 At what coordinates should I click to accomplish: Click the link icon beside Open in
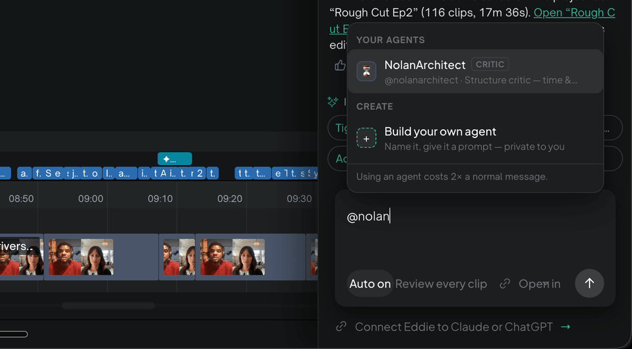[504, 284]
